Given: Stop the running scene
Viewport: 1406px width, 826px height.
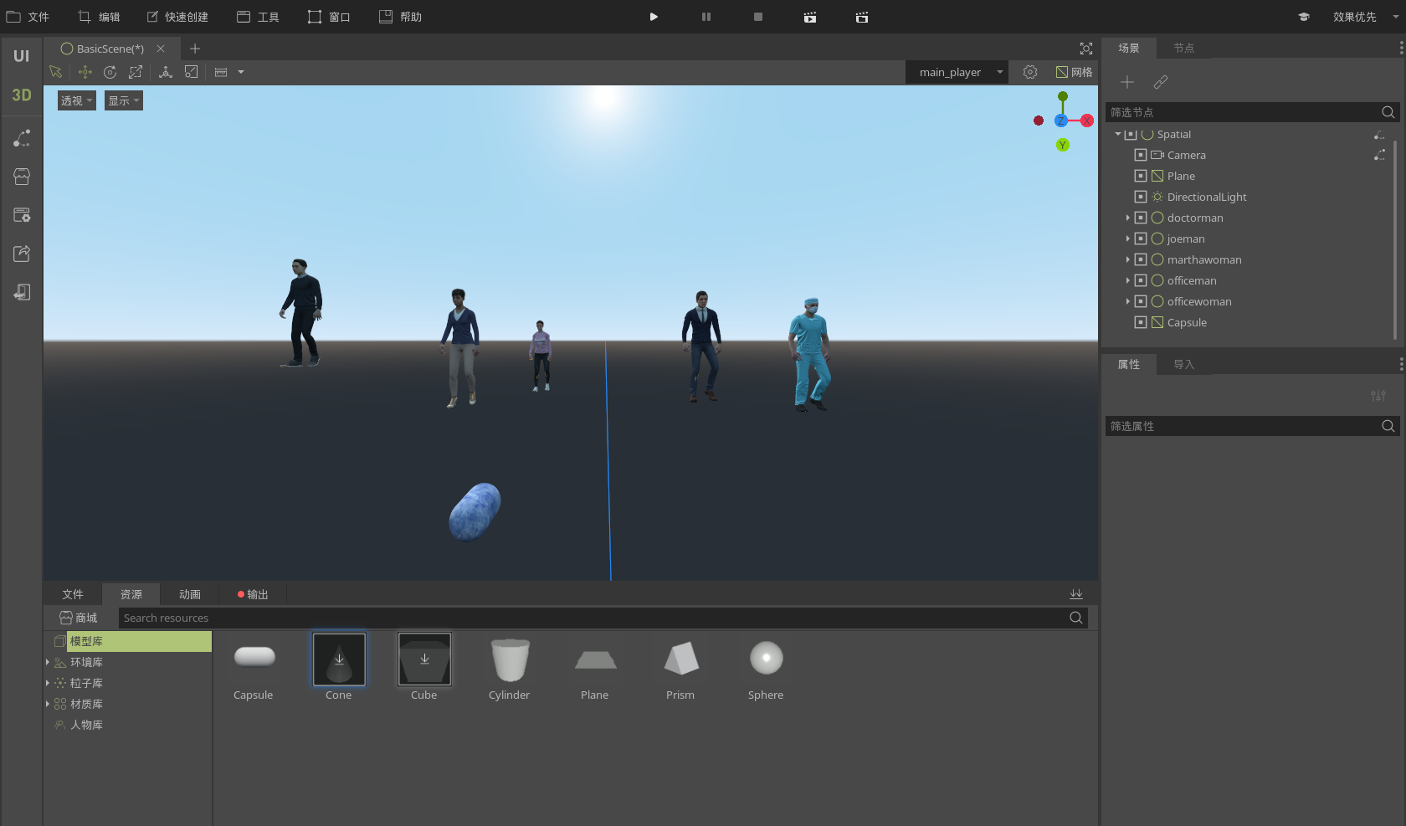Looking at the screenshot, I should (757, 17).
